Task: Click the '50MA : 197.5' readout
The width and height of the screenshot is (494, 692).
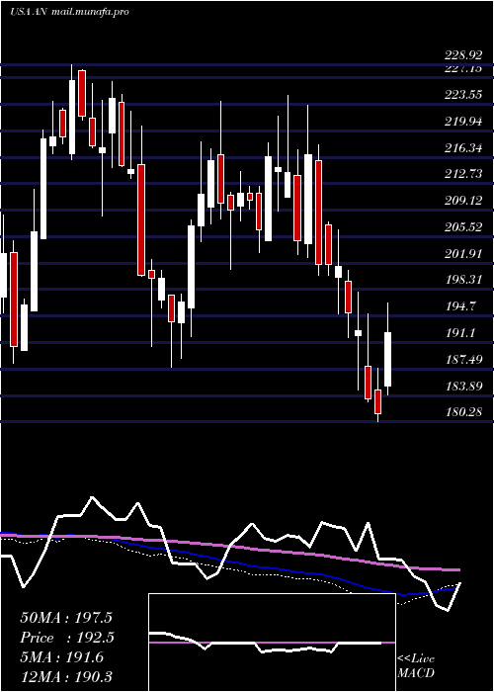Action: click(66, 618)
